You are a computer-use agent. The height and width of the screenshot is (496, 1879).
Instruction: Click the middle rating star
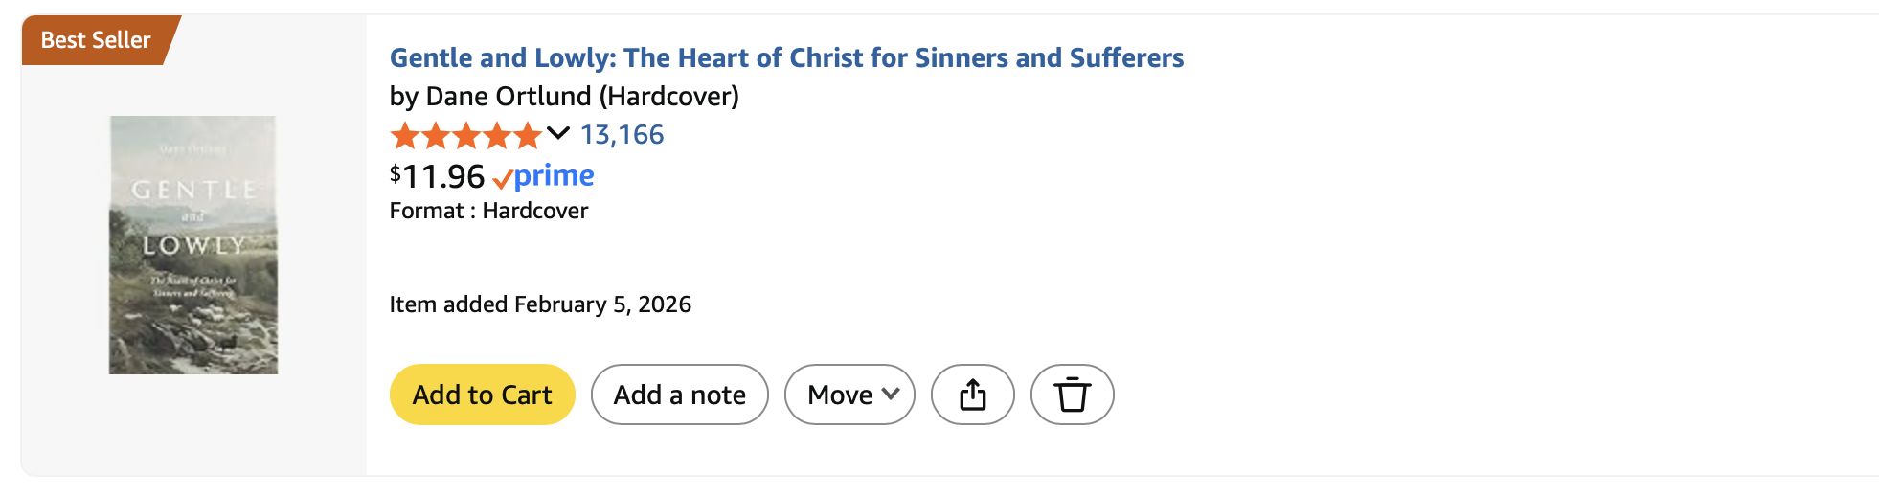(x=466, y=136)
